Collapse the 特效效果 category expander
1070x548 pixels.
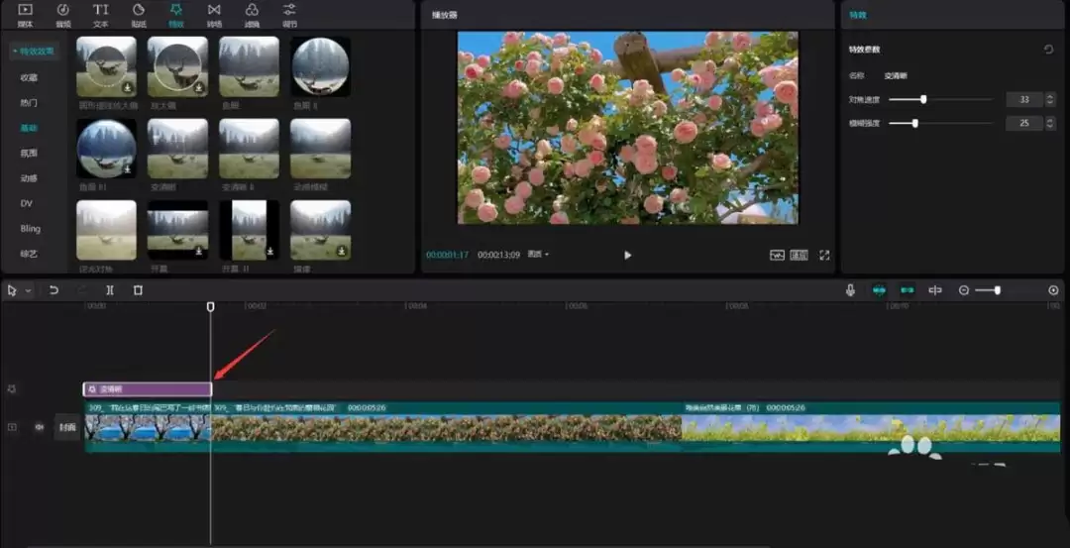point(12,51)
